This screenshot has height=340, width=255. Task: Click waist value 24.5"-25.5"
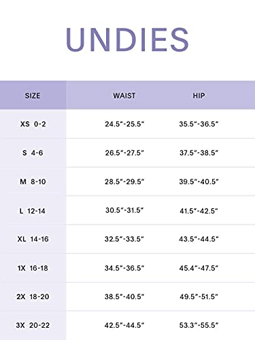pos(124,124)
